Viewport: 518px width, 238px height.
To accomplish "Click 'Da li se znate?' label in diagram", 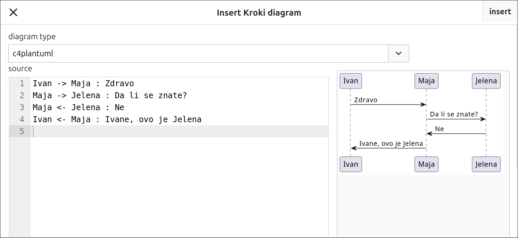I will click(x=454, y=114).
